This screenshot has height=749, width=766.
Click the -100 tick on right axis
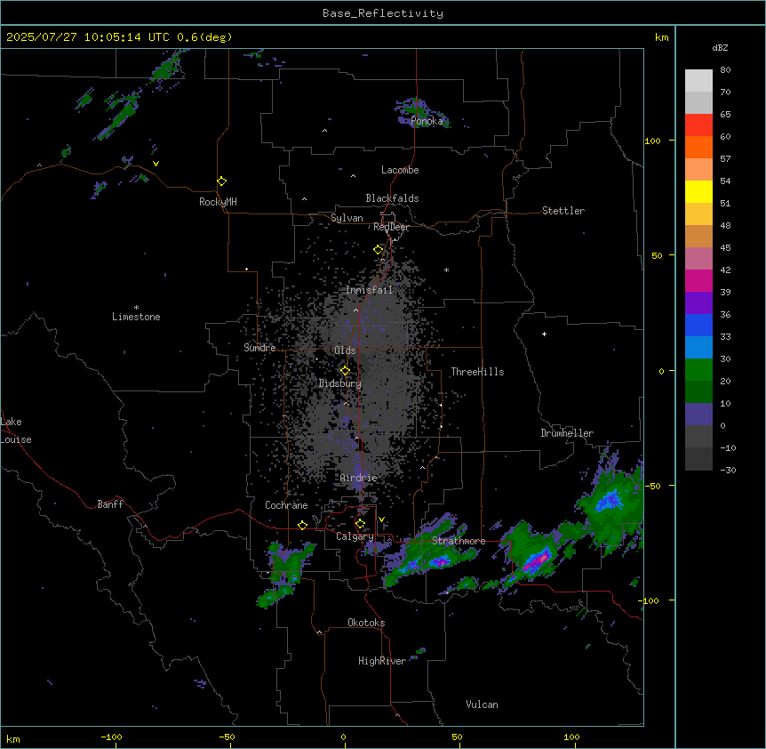(x=650, y=600)
